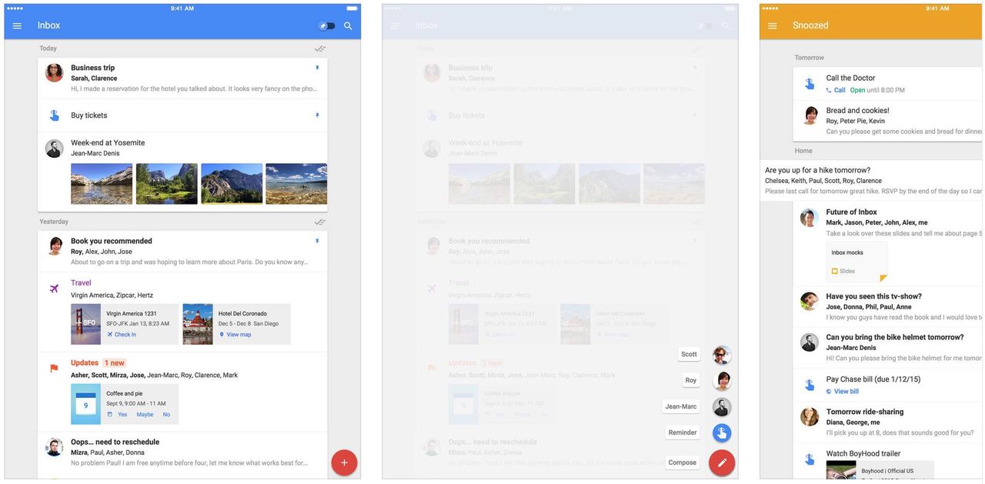Click the blue reminder hand icon on Buy tickets

point(53,115)
